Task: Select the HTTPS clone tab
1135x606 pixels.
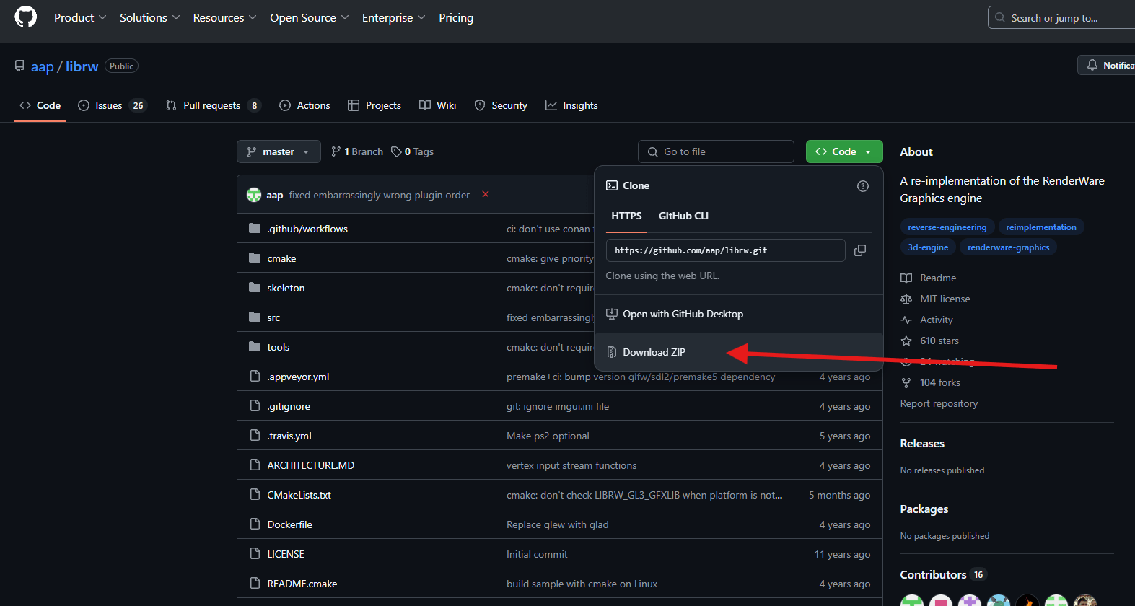Action: pos(626,216)
